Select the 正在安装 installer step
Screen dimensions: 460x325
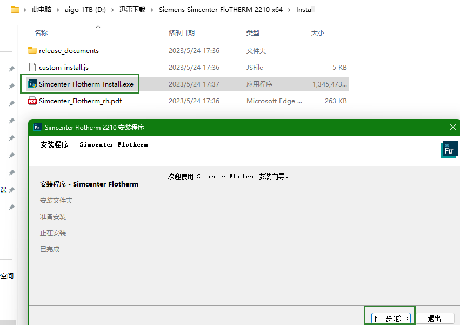click(53, 233)
